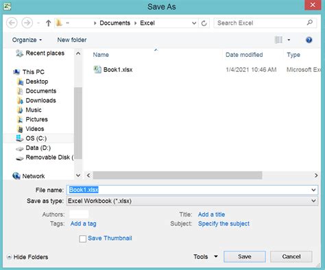Open the Tools dropdown menu
The image size is (325, 270).
[x=206, y=257]
